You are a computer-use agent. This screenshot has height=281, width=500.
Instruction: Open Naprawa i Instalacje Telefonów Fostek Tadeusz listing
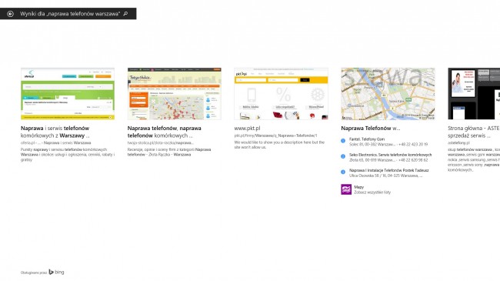point(389,170)
